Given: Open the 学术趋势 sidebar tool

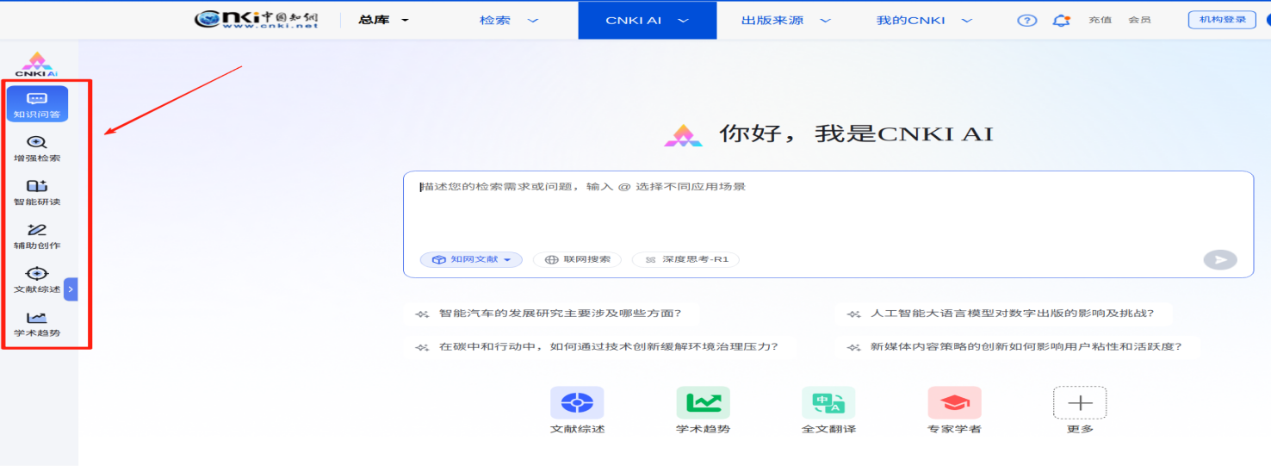Looking at the screenshot, I should coord(37,324).
